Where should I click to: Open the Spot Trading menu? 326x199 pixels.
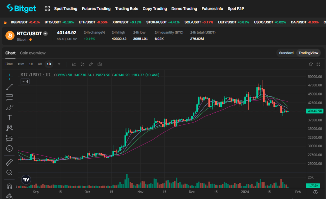pyautogui.click(x=66, y=9)
